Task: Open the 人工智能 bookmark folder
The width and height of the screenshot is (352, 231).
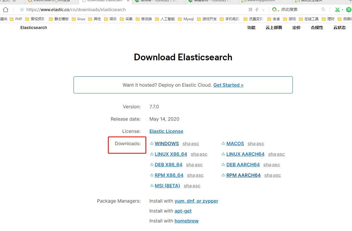Action: pyautogui.click(x=165, y=19)
